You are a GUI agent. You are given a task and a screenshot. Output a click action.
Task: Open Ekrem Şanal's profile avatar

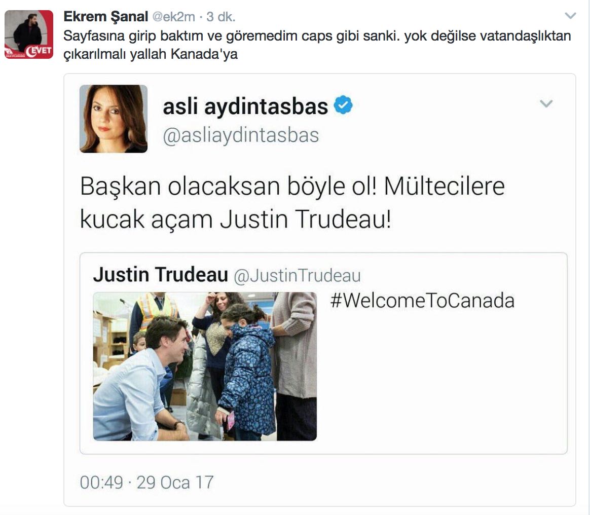pyautogui.click(x=29, y=34)
